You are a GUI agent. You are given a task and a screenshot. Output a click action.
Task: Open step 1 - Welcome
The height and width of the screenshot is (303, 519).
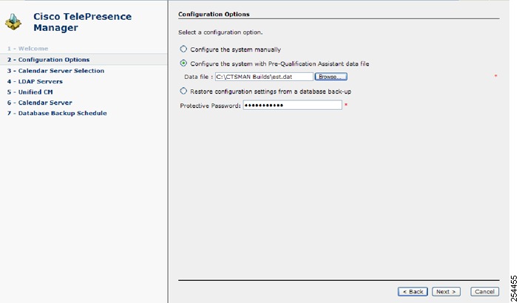[x=28, y=49]
